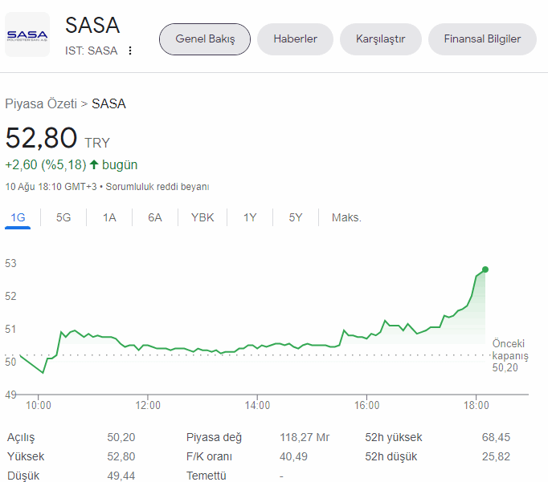Open the three-dot options menu beside IST: SASA
This screenshot has width=548, height=482.
click(130, 51)
